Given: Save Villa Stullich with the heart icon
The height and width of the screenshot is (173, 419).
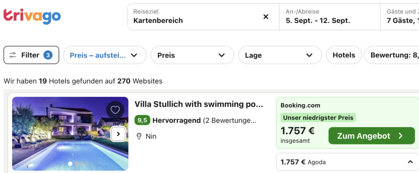Looking at the screenshot, I should [x=115, y=110].
